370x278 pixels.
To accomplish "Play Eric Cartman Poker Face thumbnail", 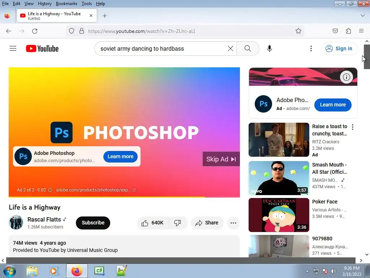I will coord(279,215).
